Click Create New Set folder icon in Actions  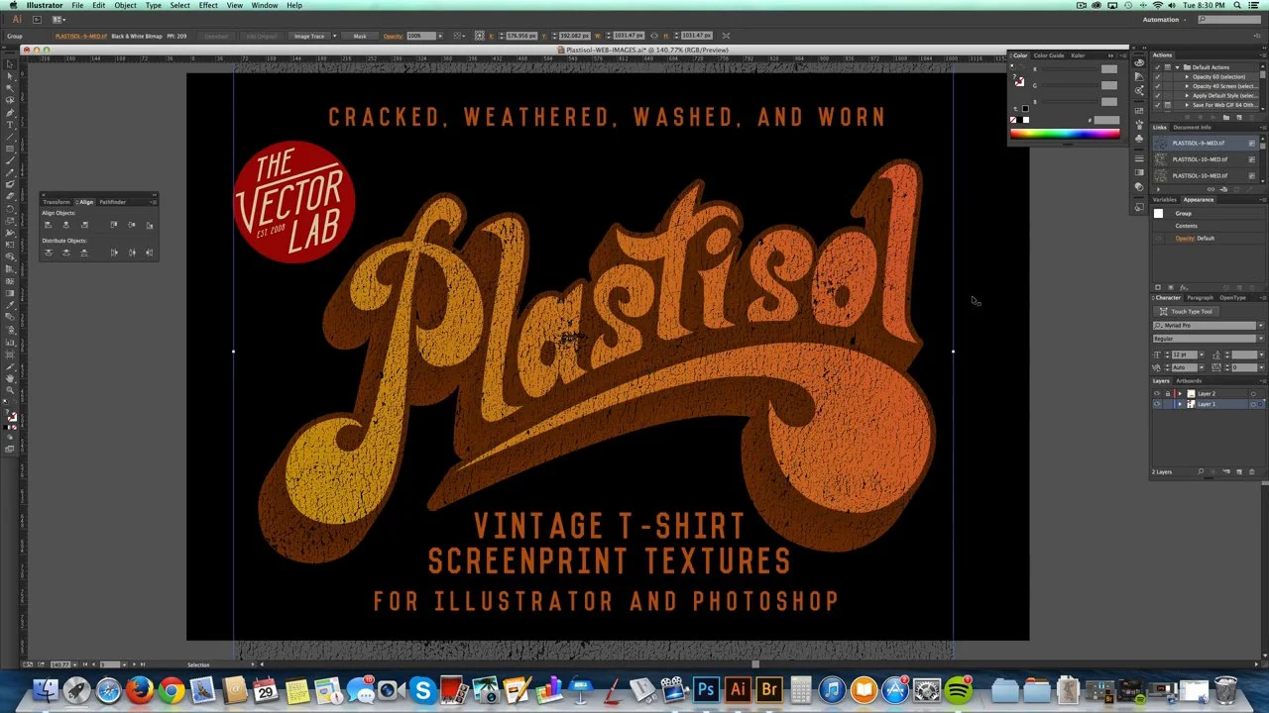tap(1226, 117)
